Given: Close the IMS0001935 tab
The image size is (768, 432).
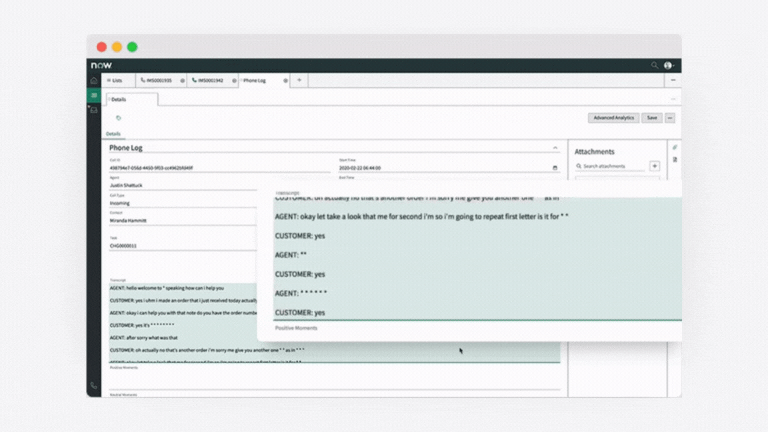Looking at the screenshot, I should 182,80.
